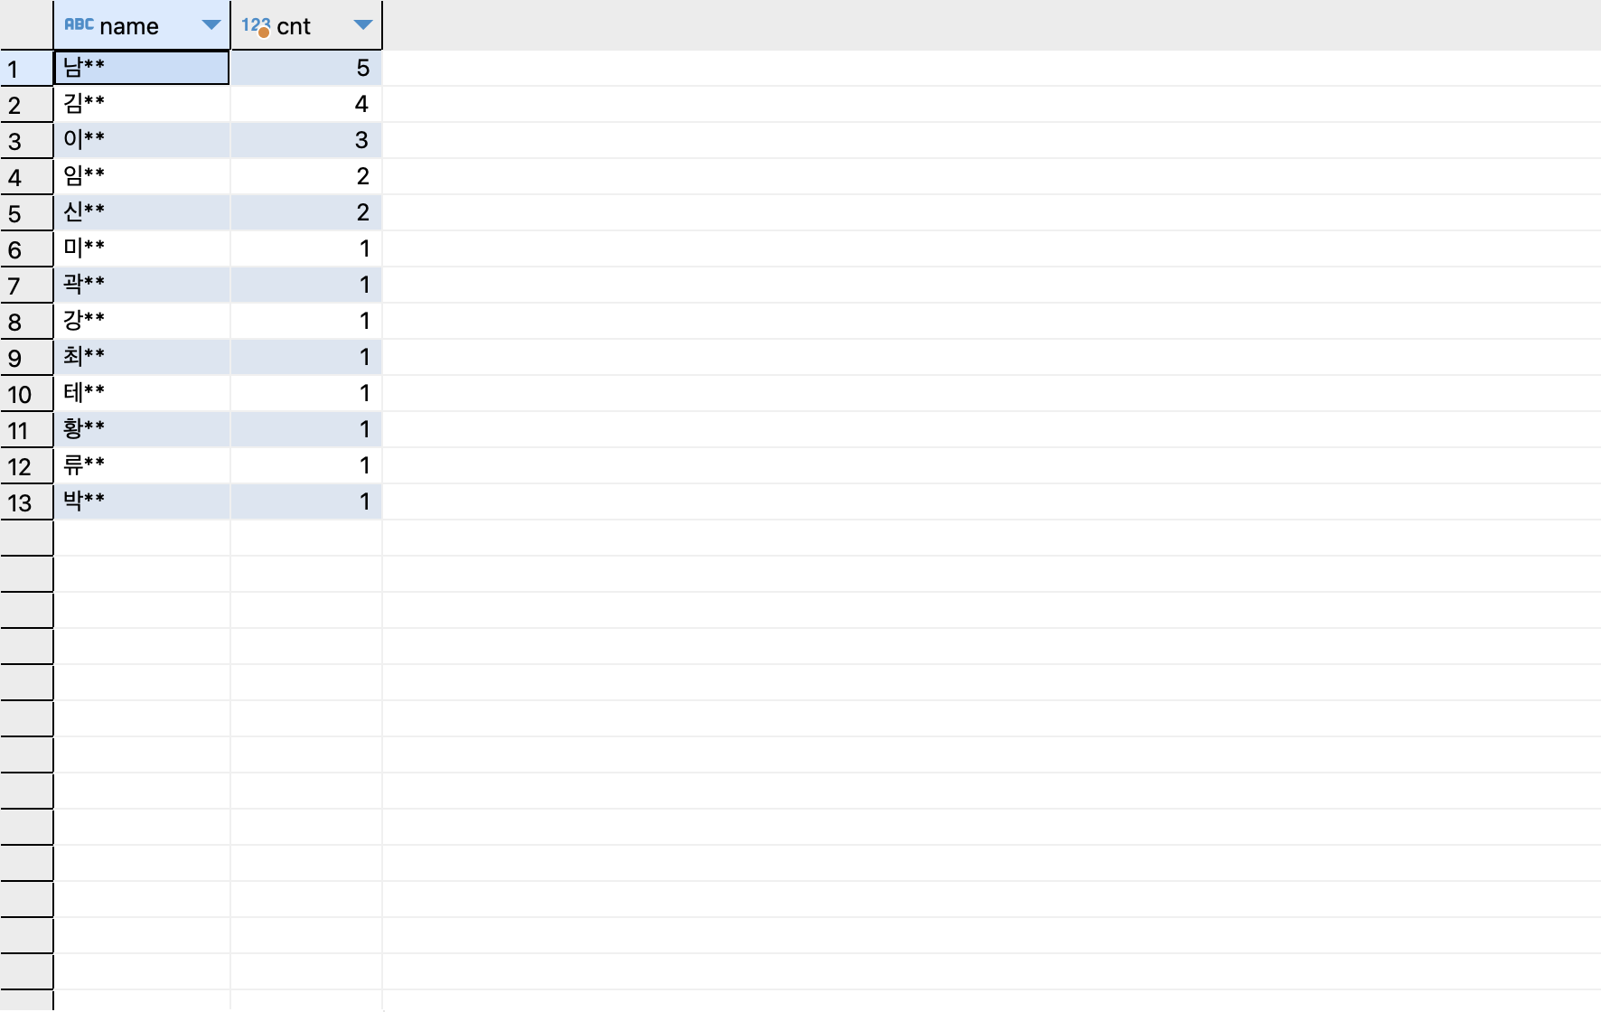Click the cnt value 4 for 김**
Screen dimensions: 1601x1012
306,104
